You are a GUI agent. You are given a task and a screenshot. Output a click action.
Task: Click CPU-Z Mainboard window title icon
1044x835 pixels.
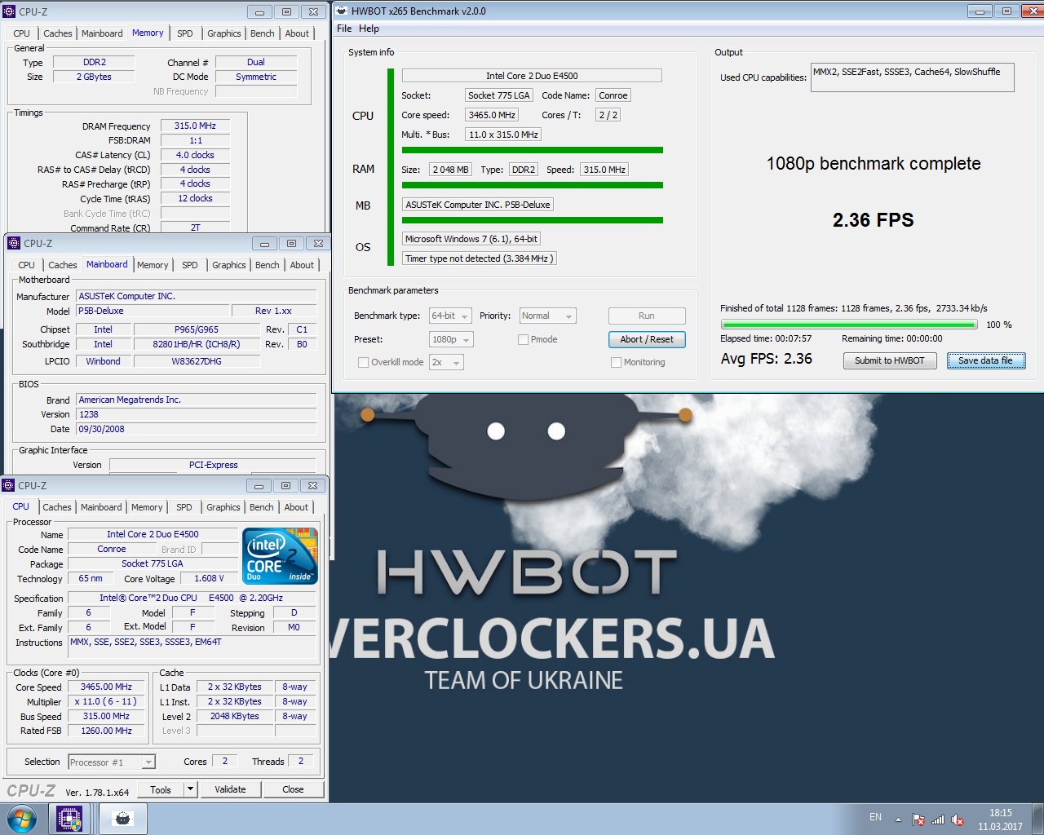(x=13, y=243)
